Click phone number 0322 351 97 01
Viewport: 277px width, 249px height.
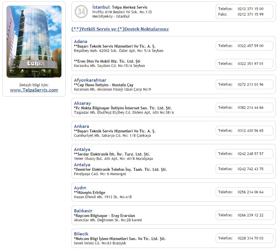251,63
